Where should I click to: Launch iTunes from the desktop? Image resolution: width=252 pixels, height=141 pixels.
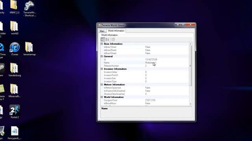point(15,49)
